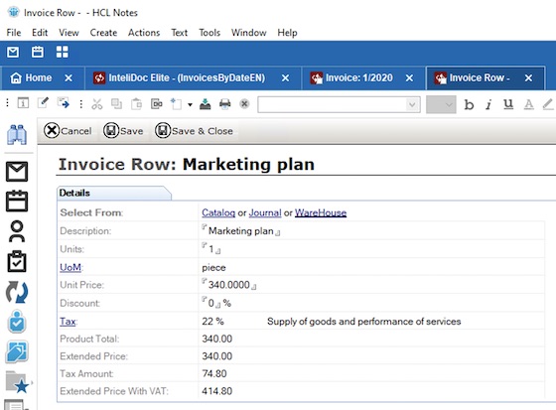556x410 pixels.
Task: Click the UoM link
Action: [x=70, y=267]
